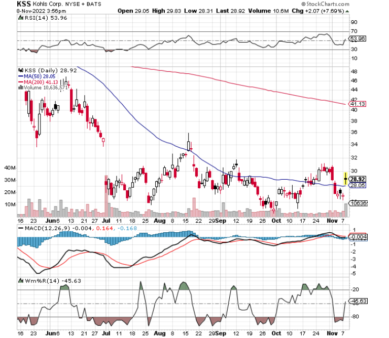Click the 70 level label on RSI axis

(354, 31)
